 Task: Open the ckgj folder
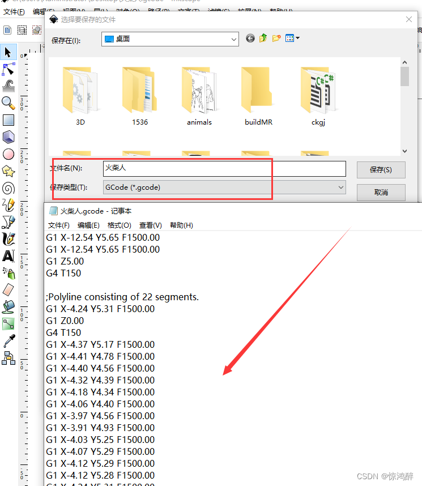pos(318,96)
